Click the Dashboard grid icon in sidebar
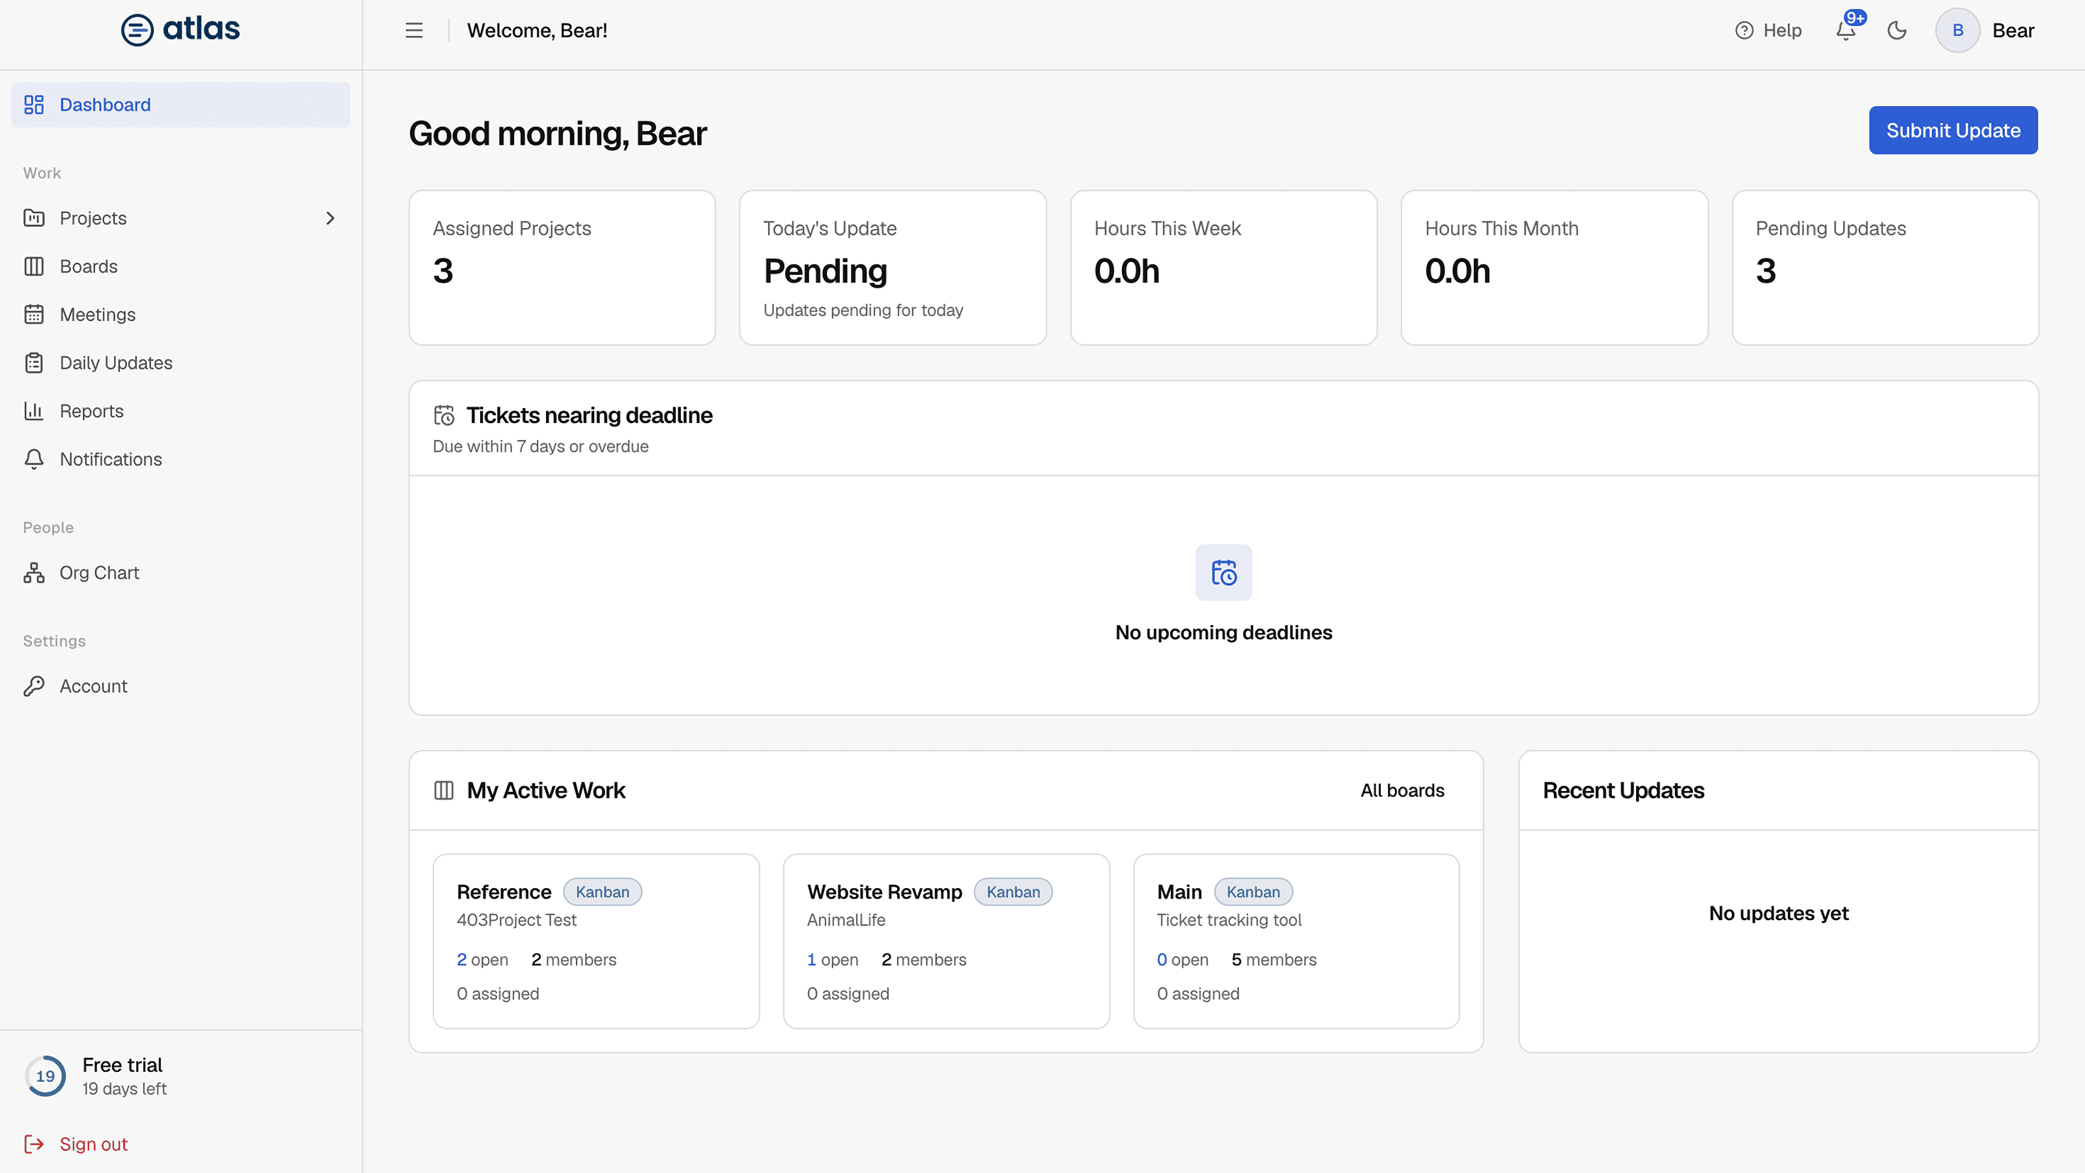2085x1173 pixels. click(x=34, y=104)
